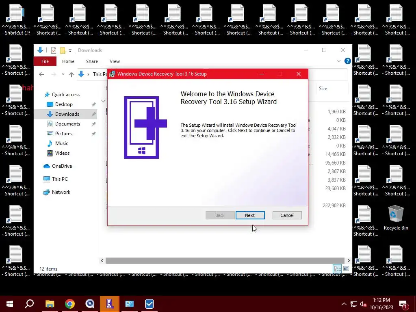Click the pin icon beside Desktop

[94, 104]
